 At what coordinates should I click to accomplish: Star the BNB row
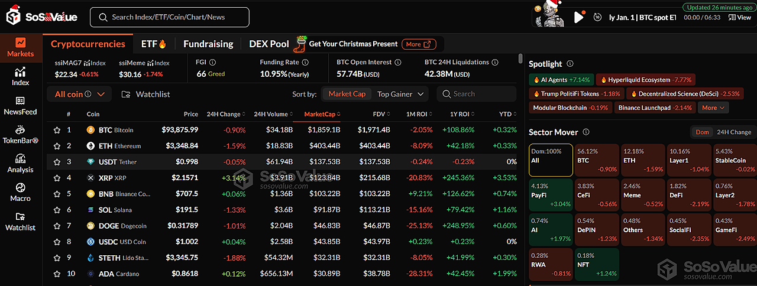[57, 194]
